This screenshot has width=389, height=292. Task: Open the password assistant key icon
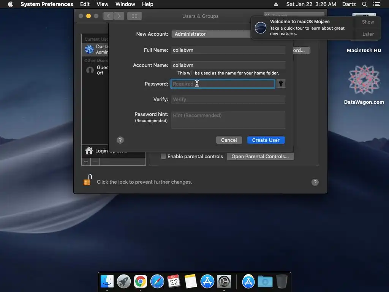pos(281,84)
